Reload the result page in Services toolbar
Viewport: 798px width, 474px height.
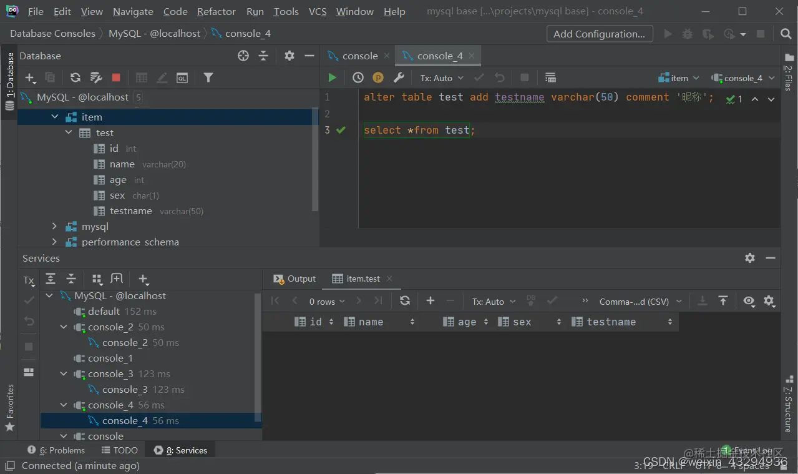coord(405,301)
